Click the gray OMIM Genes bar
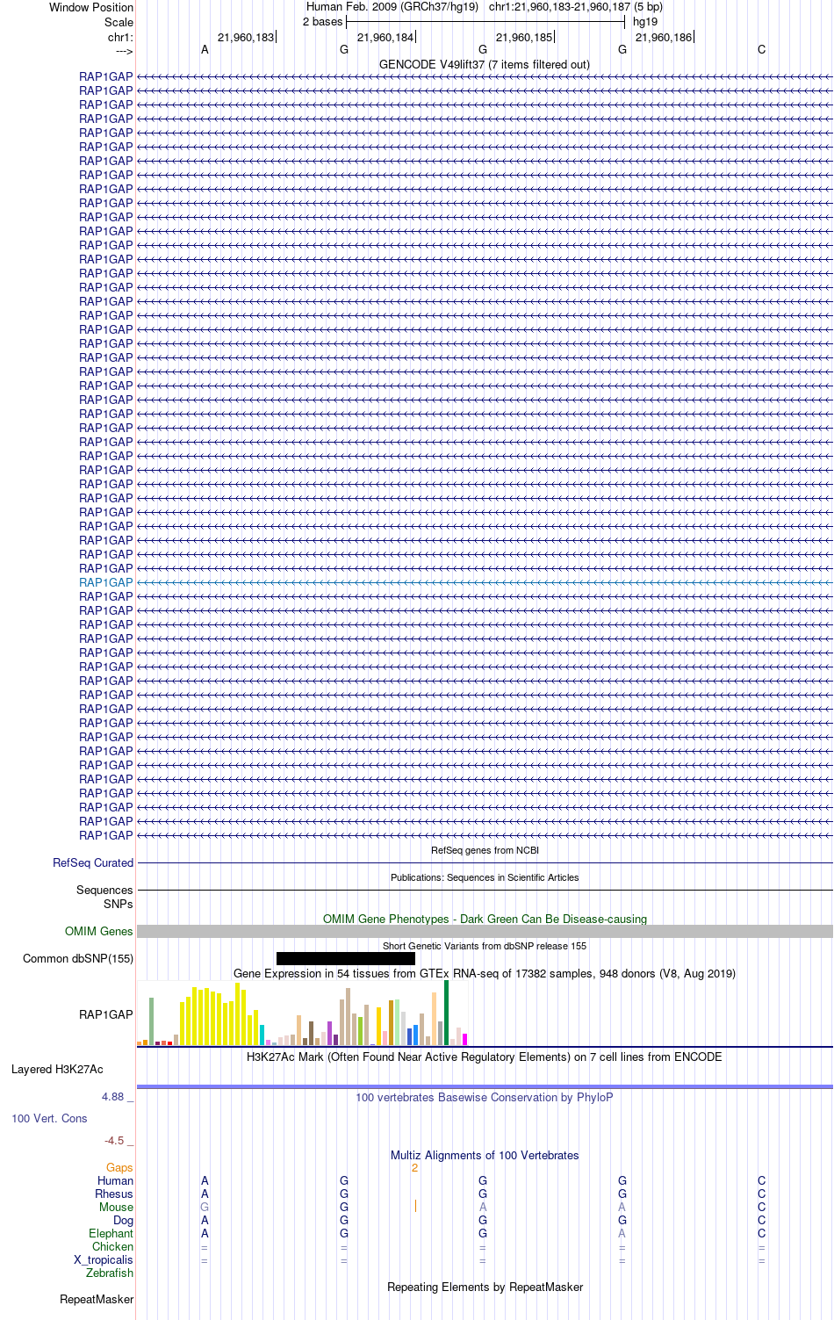Viewport: 834px width, 1320px height. coord(485,931)
